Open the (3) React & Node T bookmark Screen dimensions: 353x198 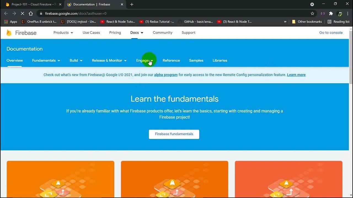coord(235,22)
